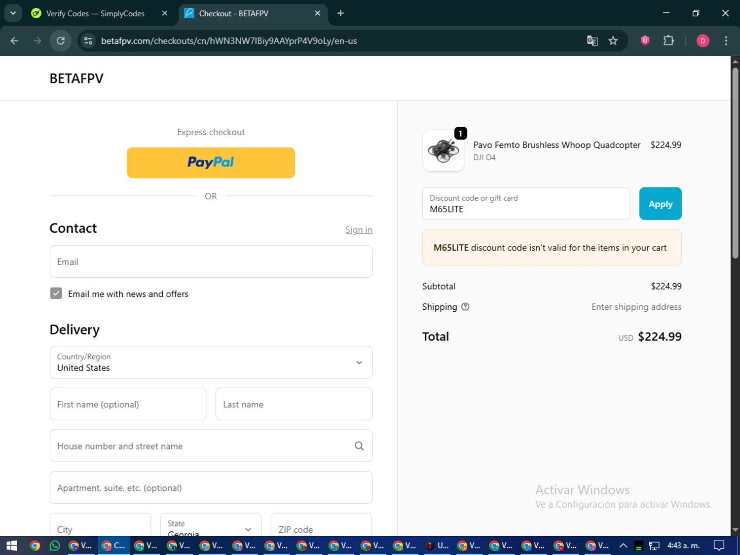Open the taskbar window labeled U...
Viewport: 740px width, 555px height.
(437, 546)
